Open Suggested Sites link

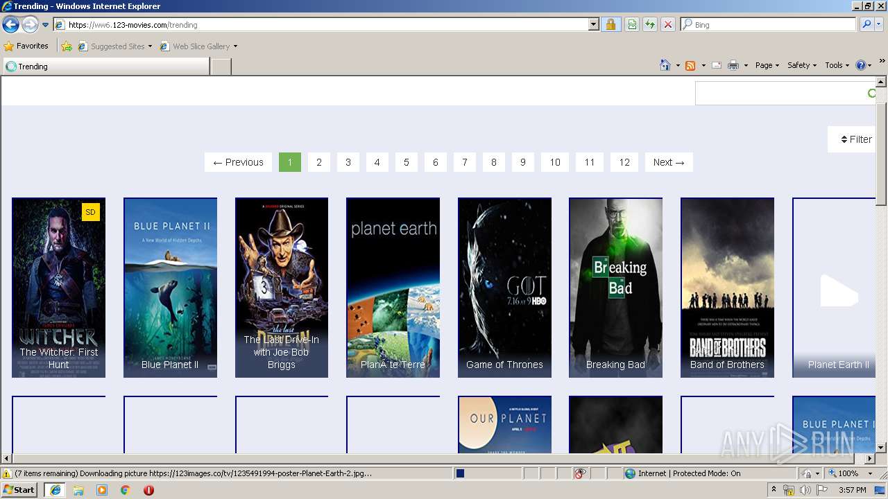click(114, 46)
